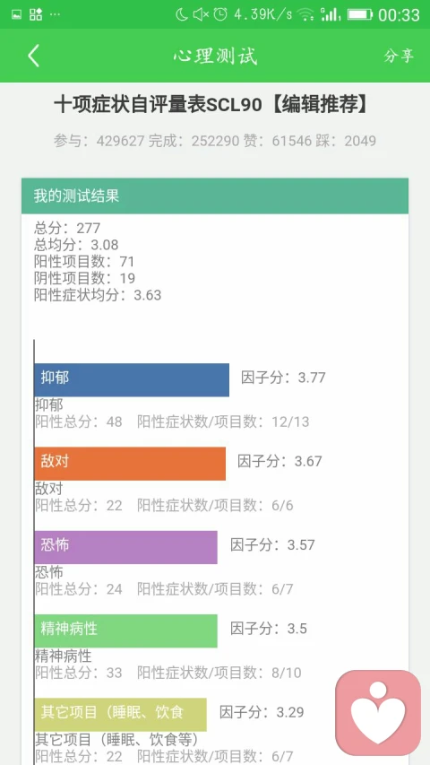430x765 pixels.
Task: Tap the battery icon in status bar
Action: (x=359, y=14)
